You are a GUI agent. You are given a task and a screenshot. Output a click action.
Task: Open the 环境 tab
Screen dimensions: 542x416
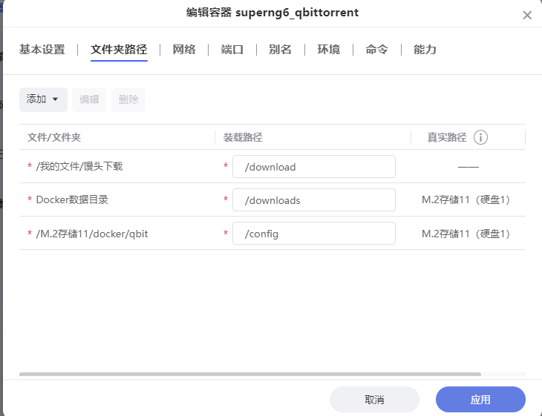[328, 50]
